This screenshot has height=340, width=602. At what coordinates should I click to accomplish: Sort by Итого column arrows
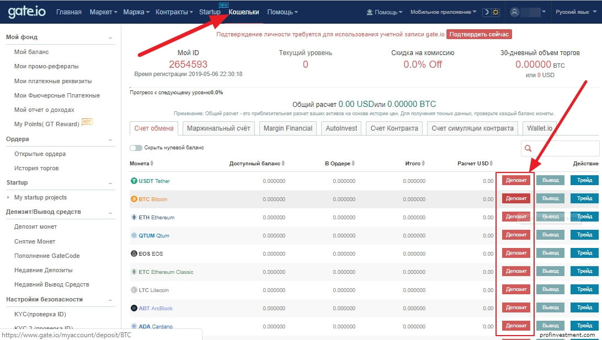(x=423, y=163)
